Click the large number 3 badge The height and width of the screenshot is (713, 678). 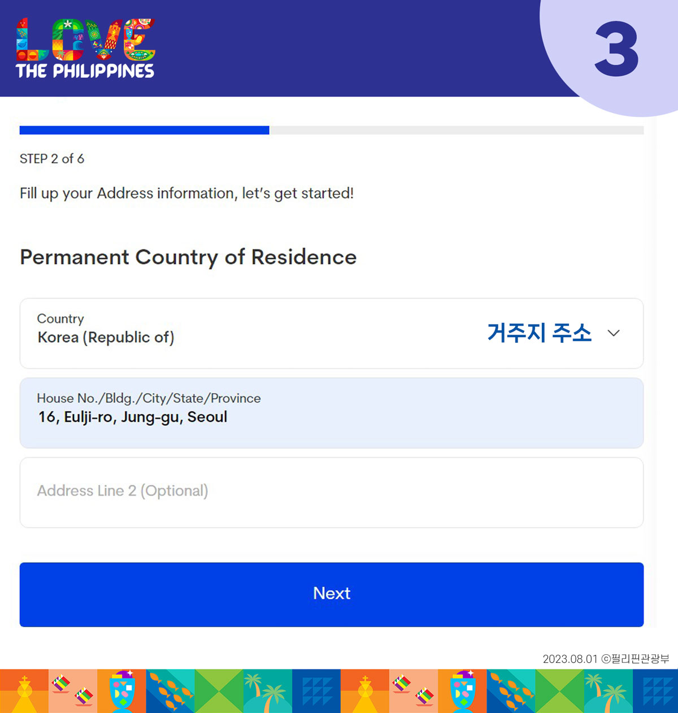(x=616, y=49)
